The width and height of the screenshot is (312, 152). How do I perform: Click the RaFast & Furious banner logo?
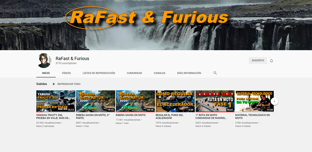coord(147,17)
